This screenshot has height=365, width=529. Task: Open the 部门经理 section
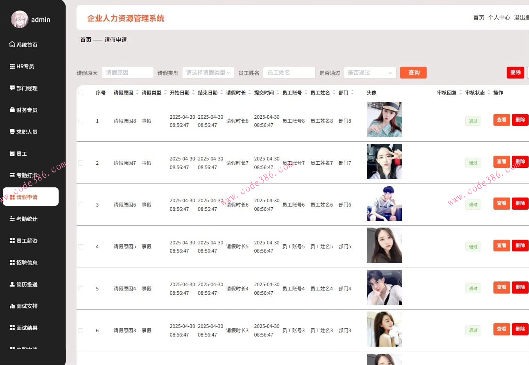26,88
